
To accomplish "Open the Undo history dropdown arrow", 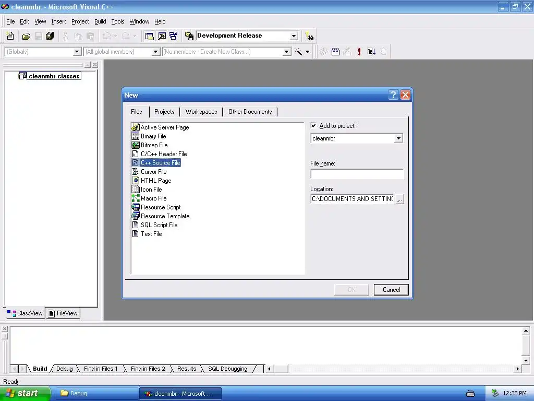I will [115, 36].
